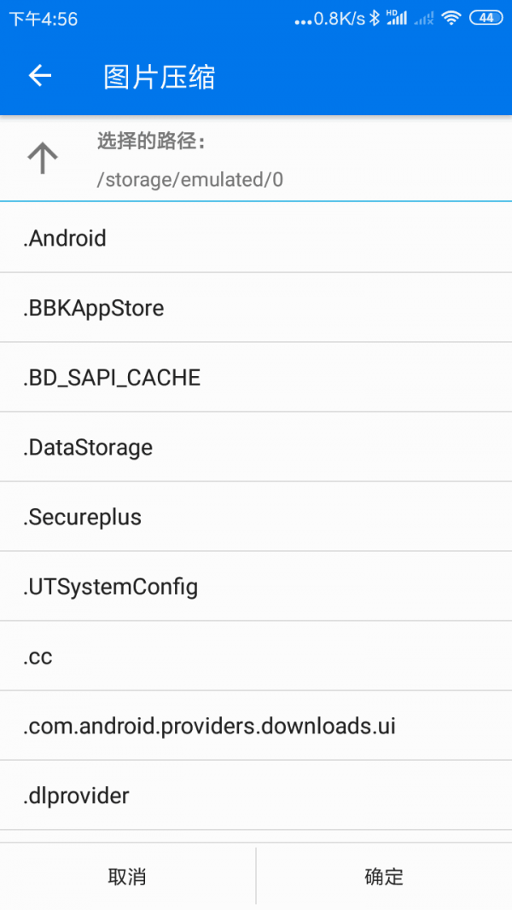Select the .DataStorage folder
Screen dimensions: 512x910
point(256,448)
